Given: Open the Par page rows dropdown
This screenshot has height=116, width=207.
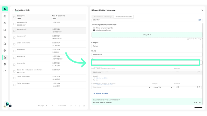Looking at the screenshot, I should pyautogui.click(x=49, y=106).
